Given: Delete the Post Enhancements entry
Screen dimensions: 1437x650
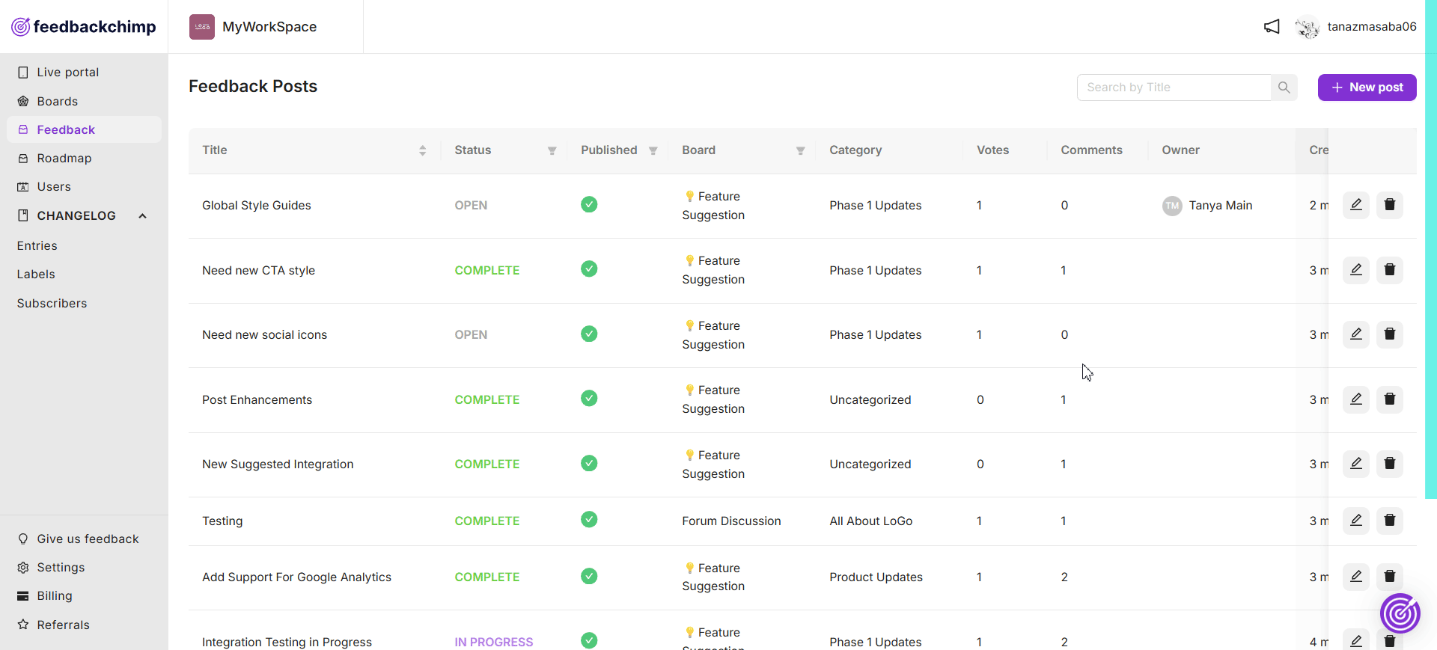Looking at the screenshot, I should [1389, 399].
